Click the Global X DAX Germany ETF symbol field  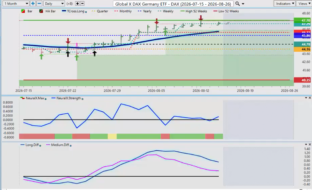point(173,4)
